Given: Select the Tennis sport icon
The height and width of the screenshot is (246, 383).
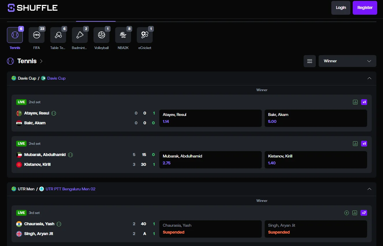Looking at the screenshot, I should coord(15,35).
